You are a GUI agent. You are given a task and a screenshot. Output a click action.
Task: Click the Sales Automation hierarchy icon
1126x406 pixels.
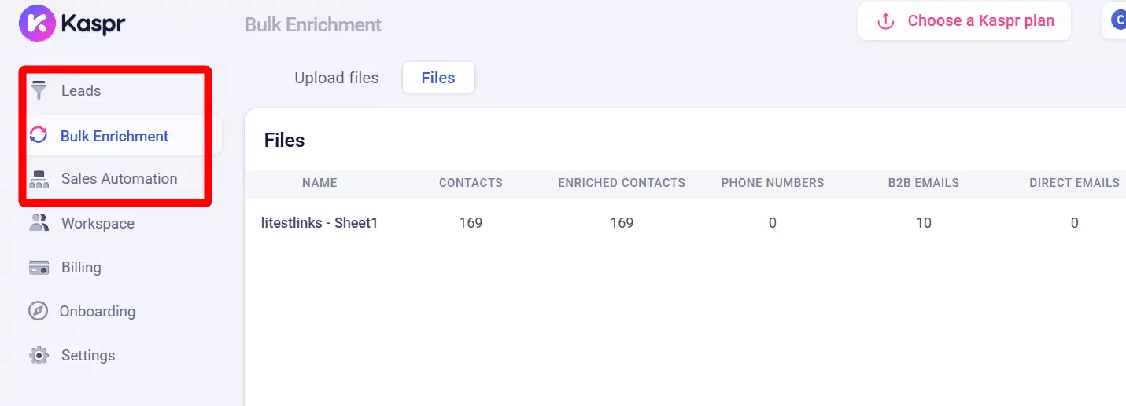click(39, 179)
